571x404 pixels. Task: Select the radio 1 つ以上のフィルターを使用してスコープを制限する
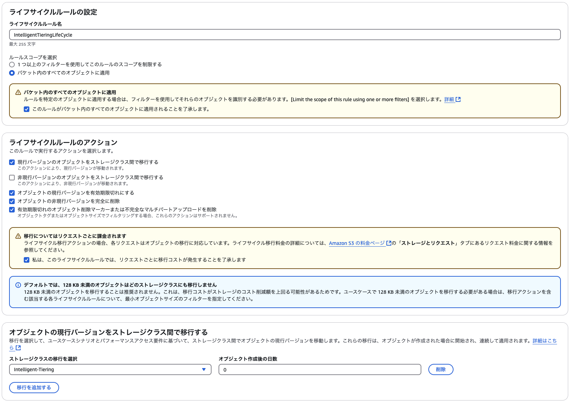click(12, 65)
